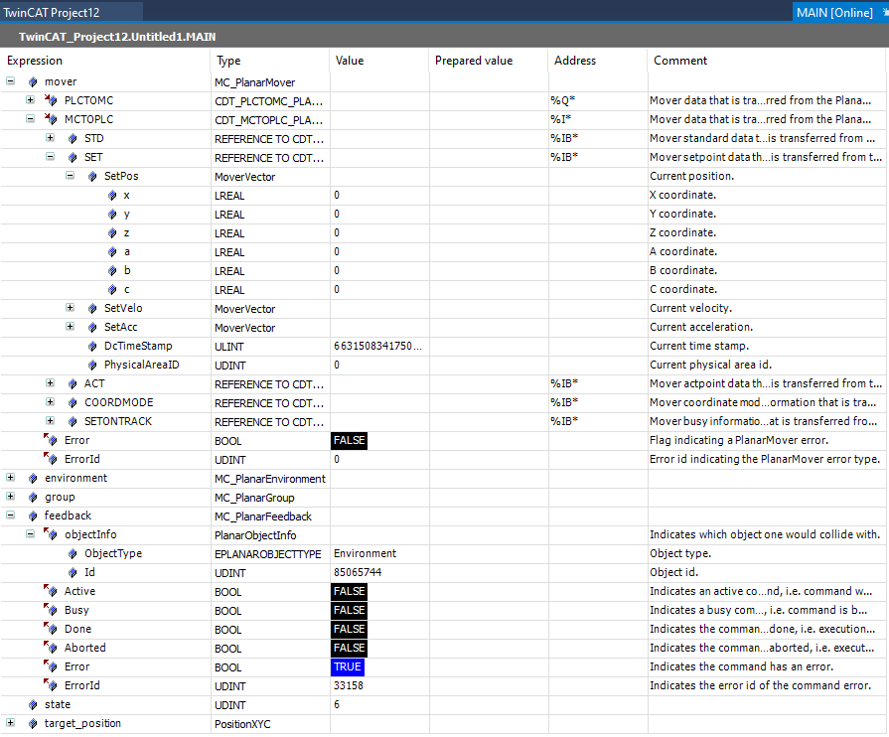Click the ObjectType variable icon

tap(73, 553)
